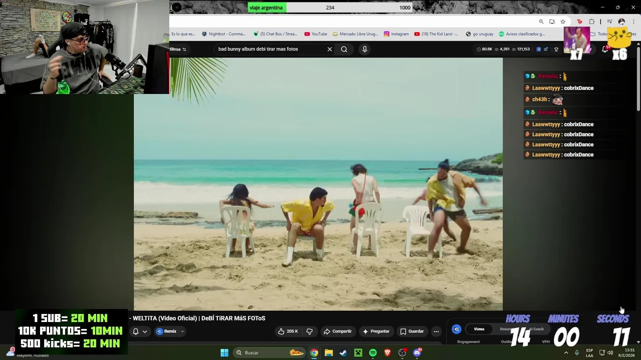
Task: Click the IQ logo in the stats panel
Action: click(x=456, y=329)
